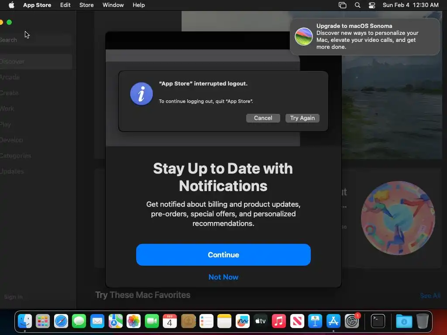Screen dimensions: 447x335
Task: Select Categories in the sidebar
Action: pyautogui.click(x=36, y=156)
